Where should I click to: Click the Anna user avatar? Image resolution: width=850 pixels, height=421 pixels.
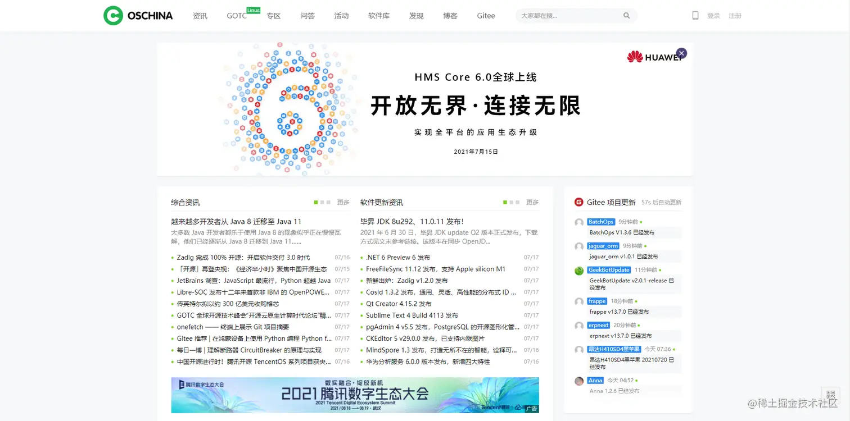coord(579,381)
